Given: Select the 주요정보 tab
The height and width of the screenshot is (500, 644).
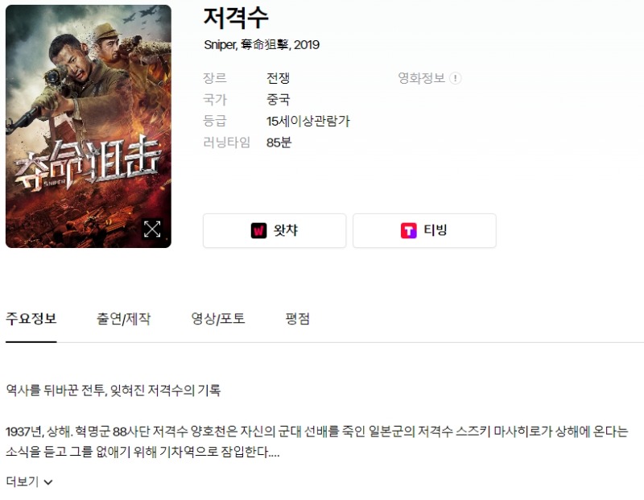Looking at the screenshot, I should 31,319.
